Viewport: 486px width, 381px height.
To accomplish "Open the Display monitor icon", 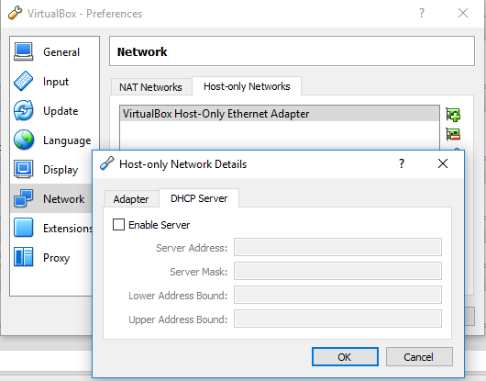I will (23, 169).
